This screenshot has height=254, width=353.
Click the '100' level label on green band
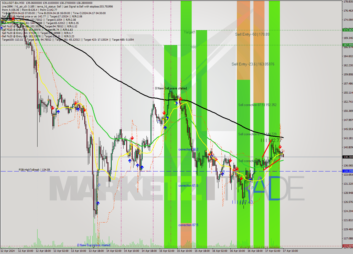pos(193,47)
